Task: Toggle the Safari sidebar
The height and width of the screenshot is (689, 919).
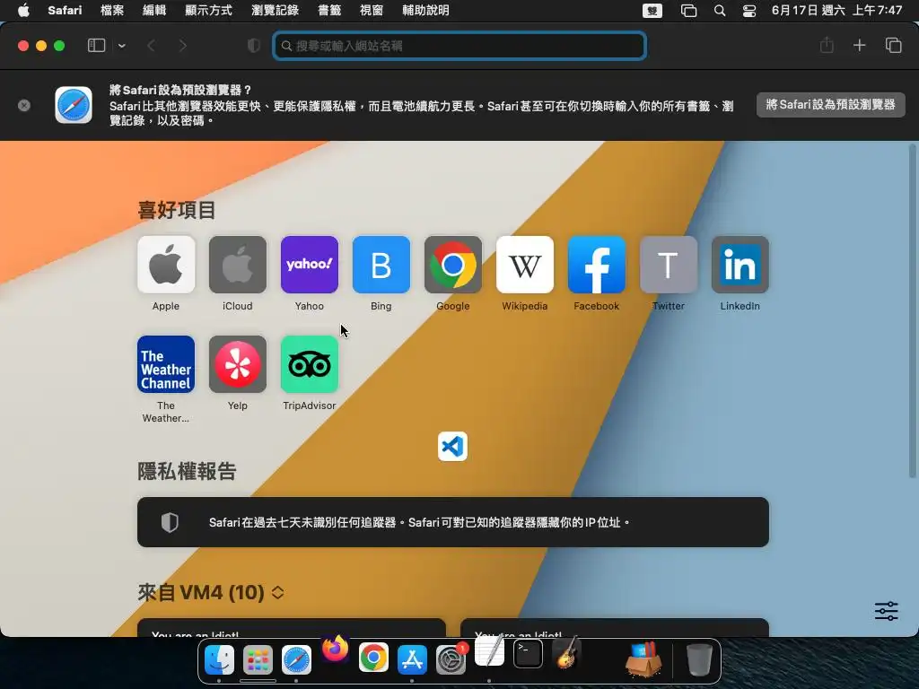Action: point(96,46)
